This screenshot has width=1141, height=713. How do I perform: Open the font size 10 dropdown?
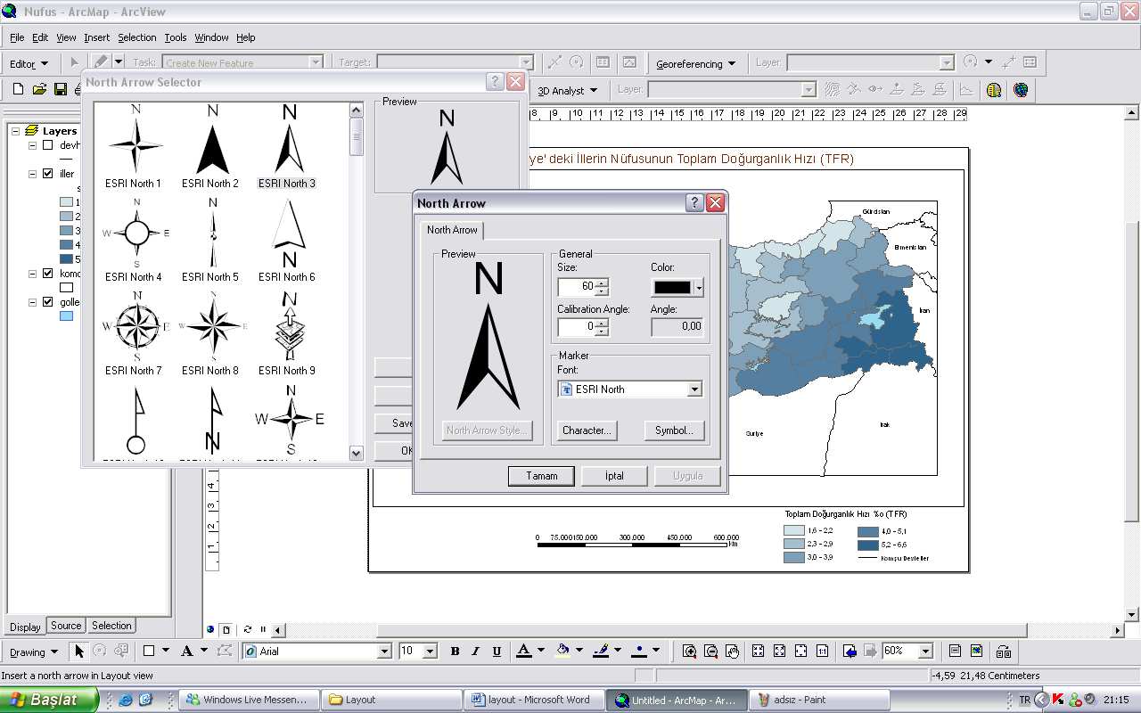(x=430, y=652)
